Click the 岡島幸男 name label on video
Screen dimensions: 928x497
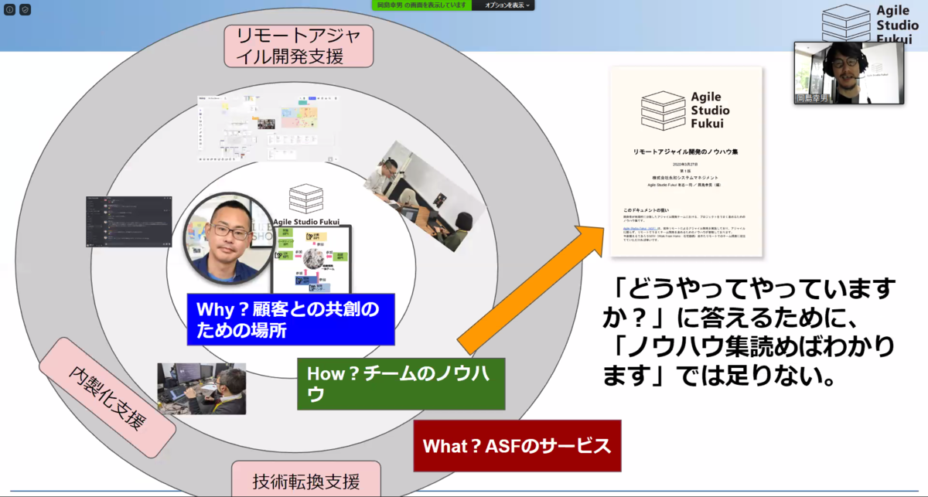[811, 99]
